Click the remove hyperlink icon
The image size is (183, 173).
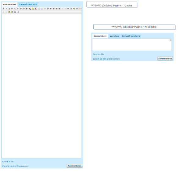77,9
